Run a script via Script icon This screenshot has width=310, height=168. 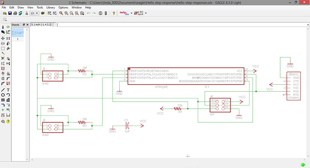pyautogui.click(x=49, y=13)
